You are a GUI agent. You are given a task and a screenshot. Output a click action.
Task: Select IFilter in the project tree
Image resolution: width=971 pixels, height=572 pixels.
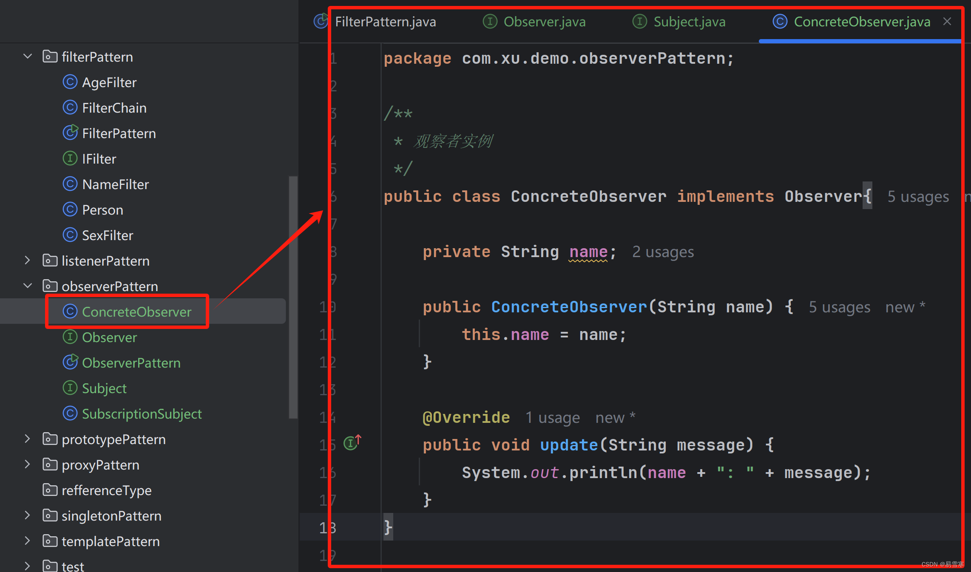pos(99,159)
